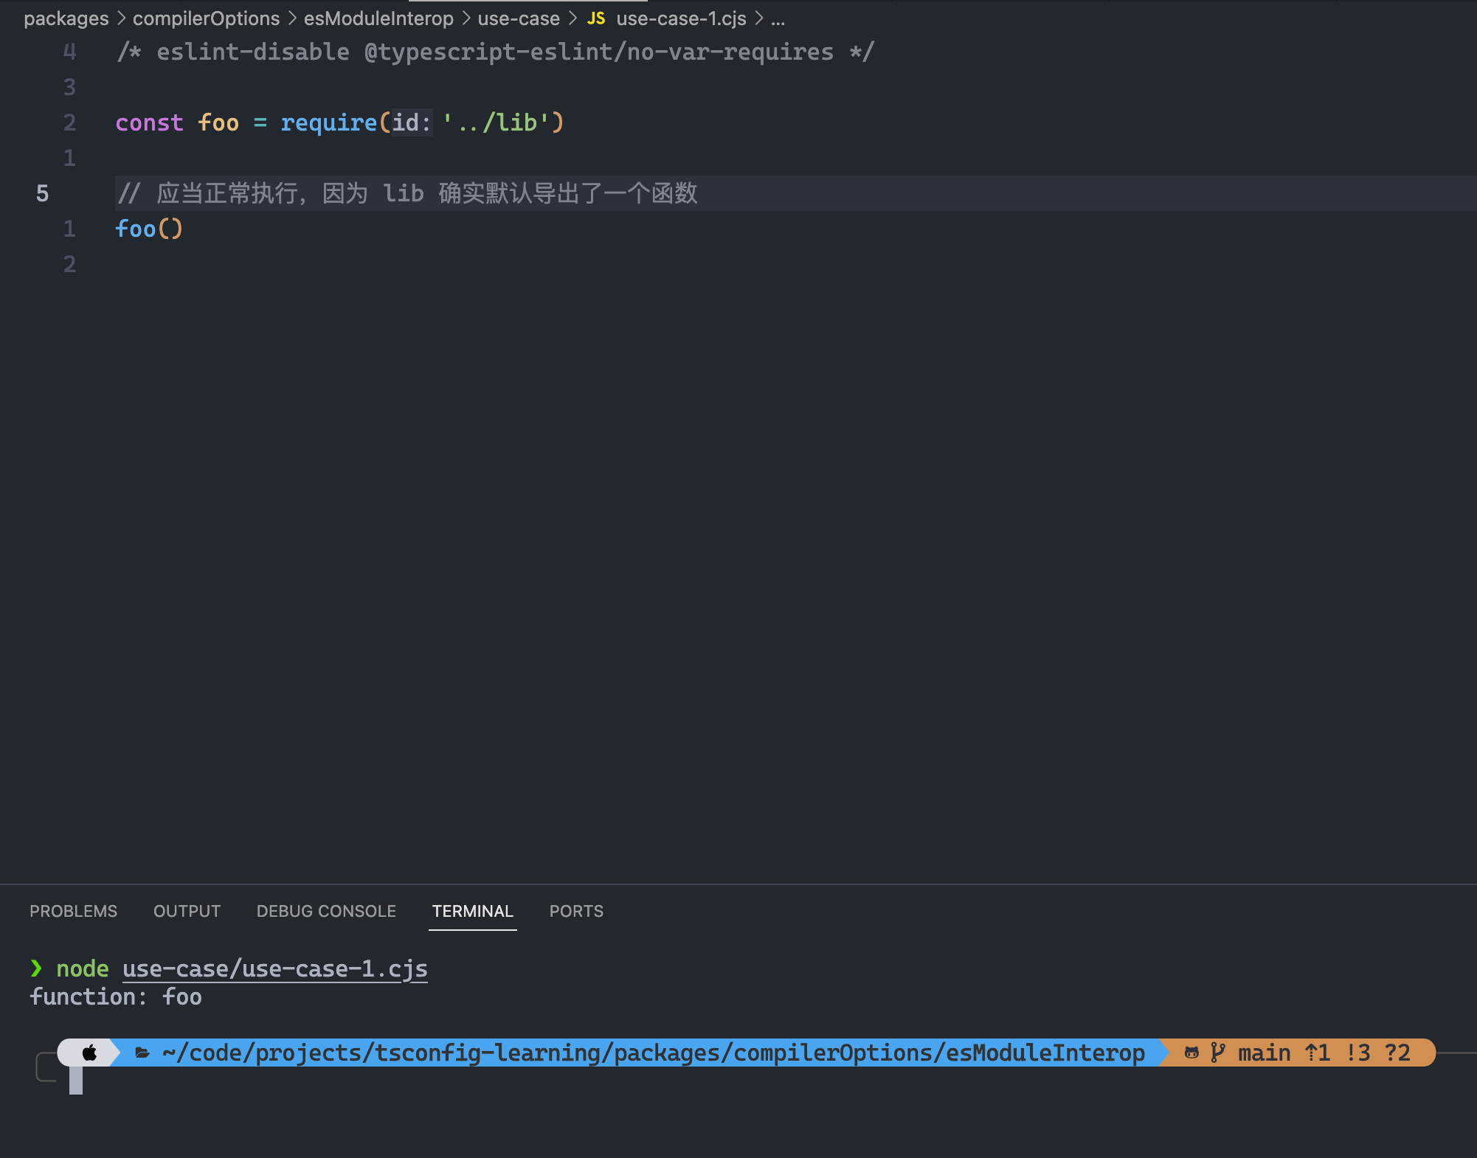Click the '?2' untracked files indicator

pos(1398,1053)
